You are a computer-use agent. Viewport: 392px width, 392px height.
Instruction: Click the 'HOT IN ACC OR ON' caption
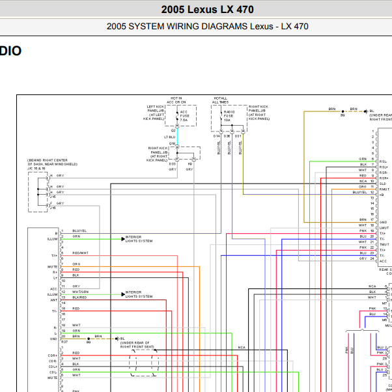tap(176, 100)
